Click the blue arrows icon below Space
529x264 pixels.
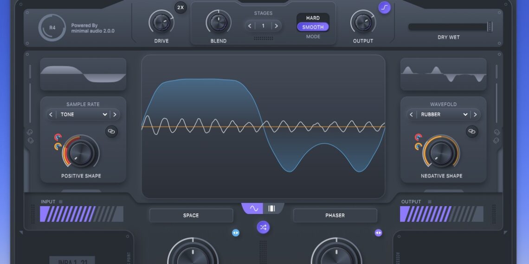[x=236, y=233]
